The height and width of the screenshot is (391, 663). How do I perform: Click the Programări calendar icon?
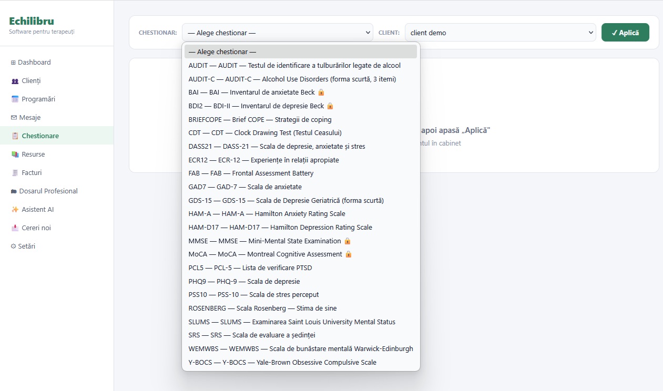(15, 99)
